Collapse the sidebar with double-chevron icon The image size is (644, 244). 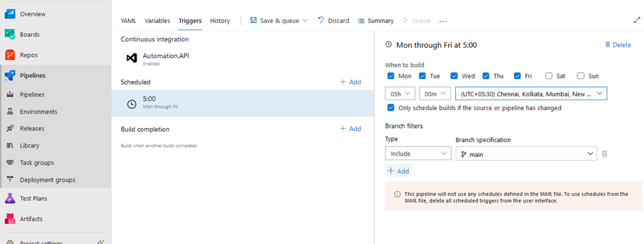coord(100,242)
